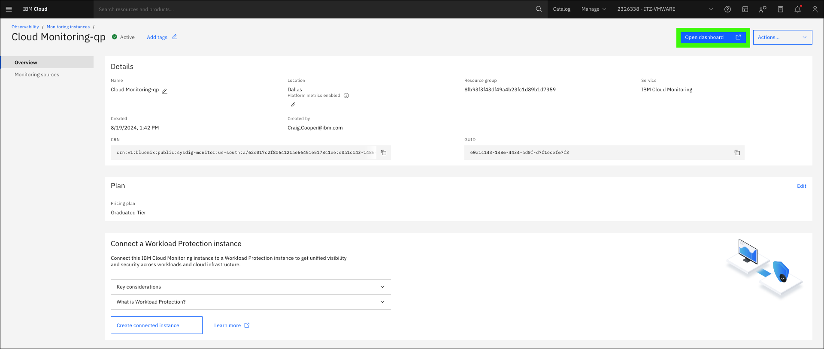Open the user profile icon

pyautogui.click(x=815, y=9)
